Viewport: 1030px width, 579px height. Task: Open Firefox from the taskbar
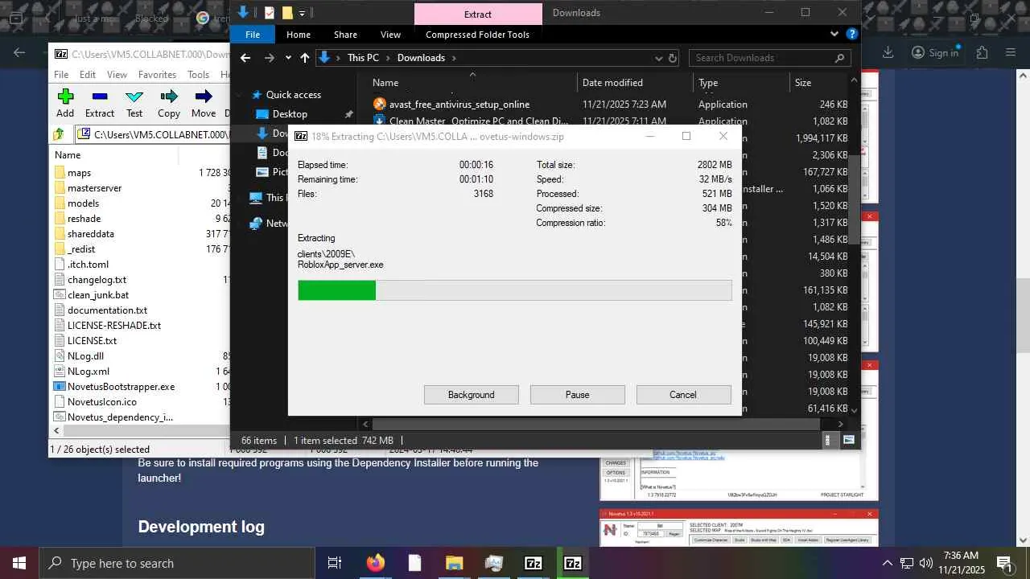[376, 563]
